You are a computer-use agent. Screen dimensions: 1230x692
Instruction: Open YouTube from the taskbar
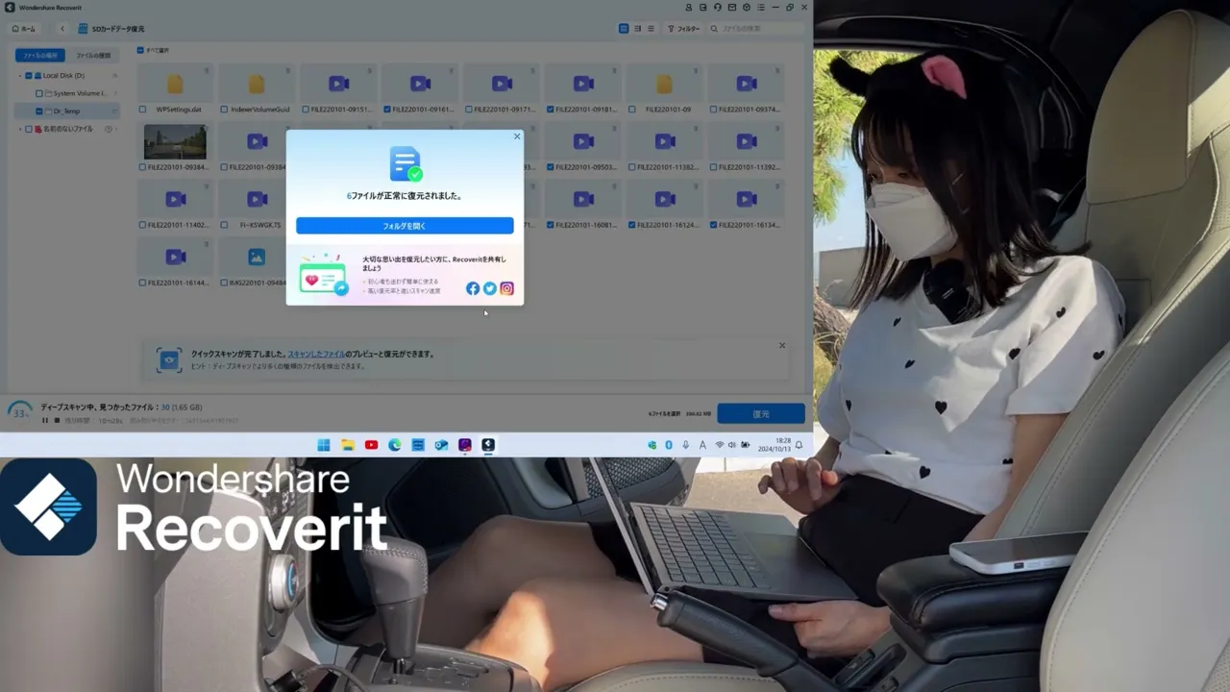click(x=371, y=445)
